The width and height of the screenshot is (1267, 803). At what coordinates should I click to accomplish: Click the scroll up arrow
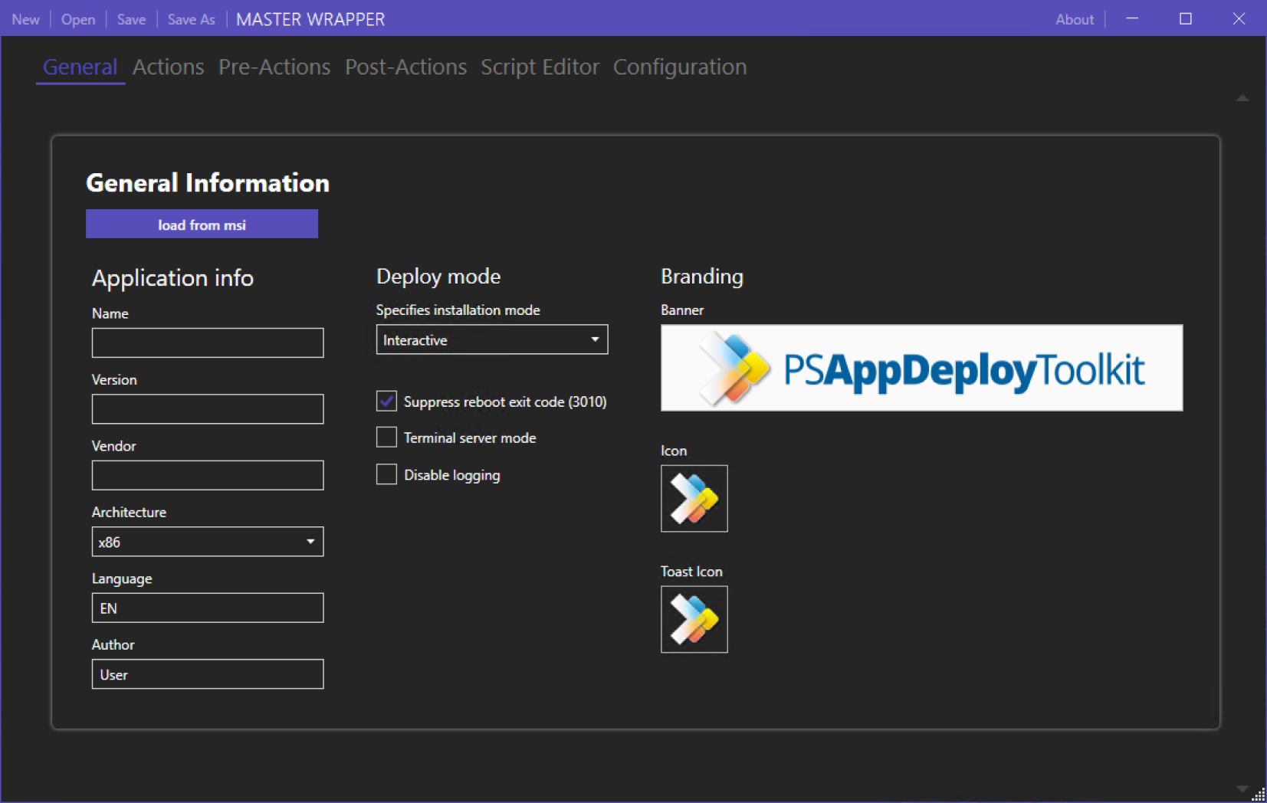coord(1242,98)
